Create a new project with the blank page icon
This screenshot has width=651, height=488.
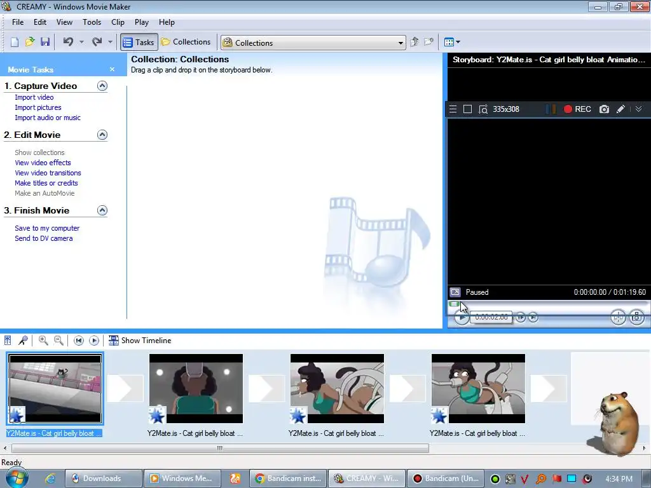pyautogui.click(x=15, y=42)
